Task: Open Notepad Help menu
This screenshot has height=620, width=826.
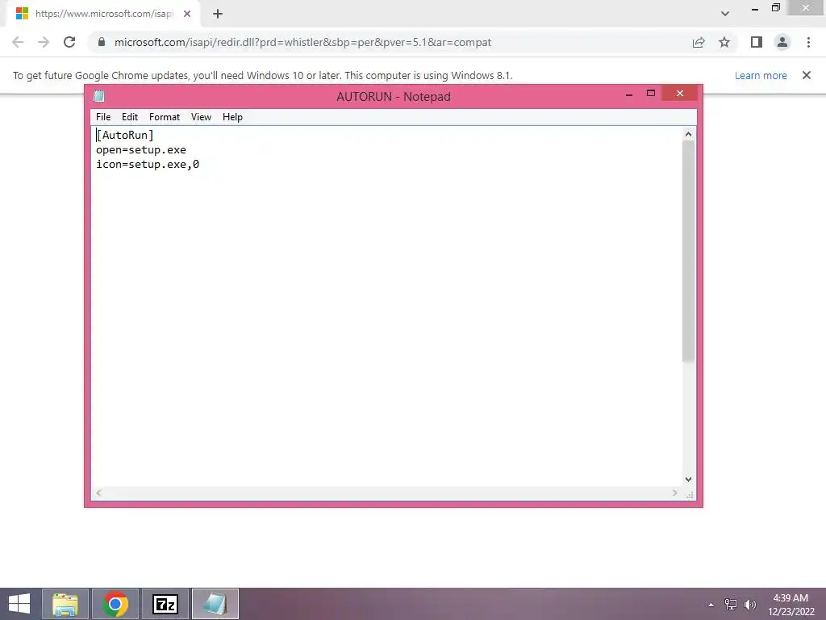Action: tap(232, 117)
